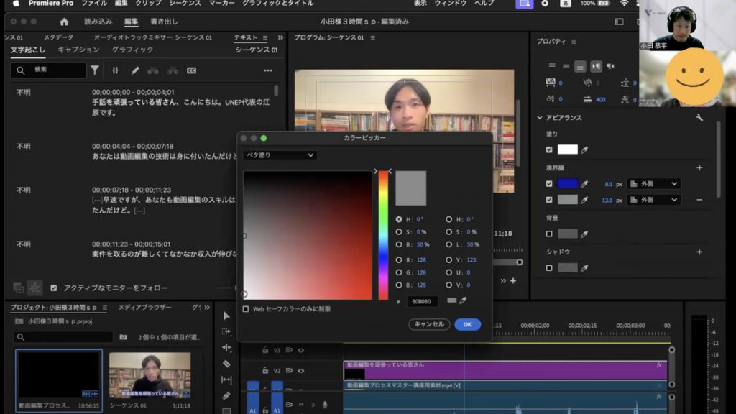Toggle the gray stroke checkbox

coord(549,200)
